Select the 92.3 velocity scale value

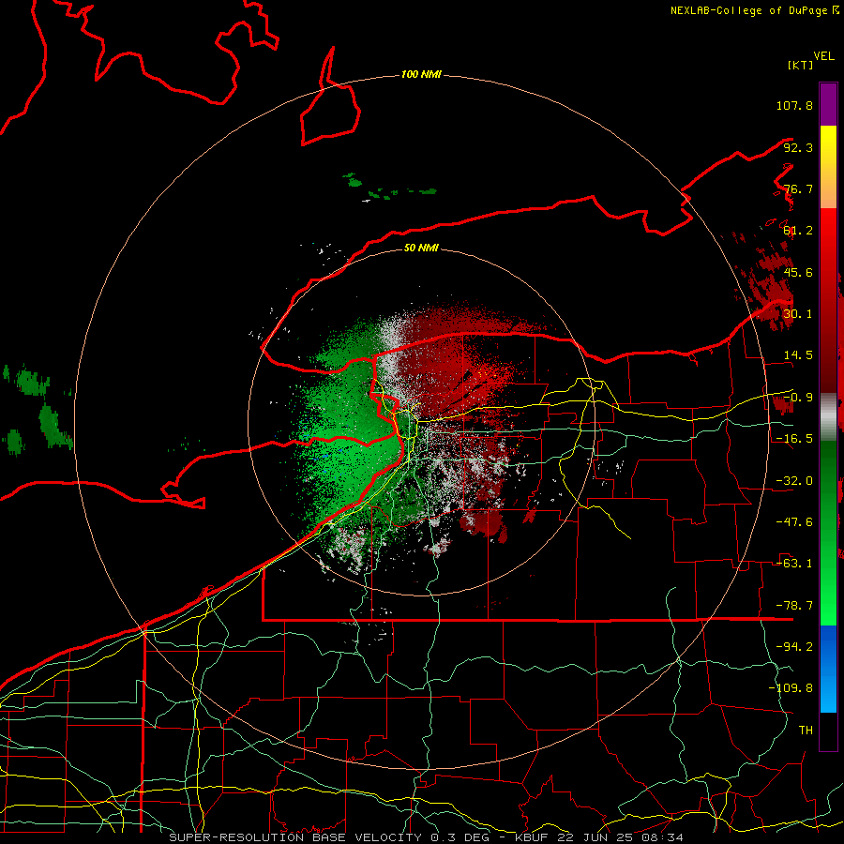tap(798, 147)
